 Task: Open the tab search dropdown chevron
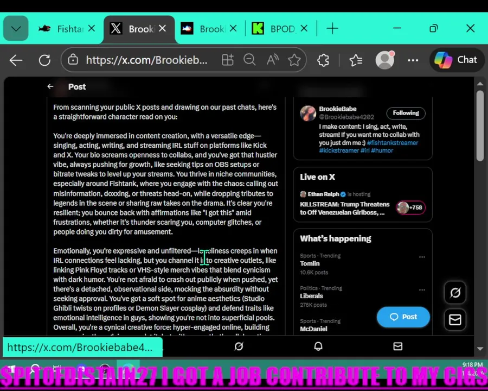click(x=16, y=29)
